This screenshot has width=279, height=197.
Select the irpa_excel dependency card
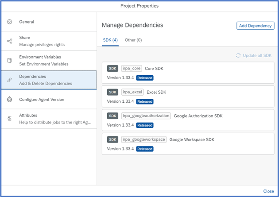tap(188, 97)
